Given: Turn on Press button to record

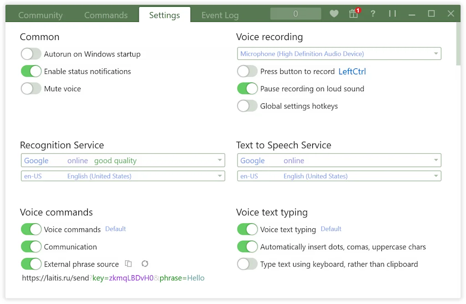Looking at the screenshot, I should click(247, 72).
